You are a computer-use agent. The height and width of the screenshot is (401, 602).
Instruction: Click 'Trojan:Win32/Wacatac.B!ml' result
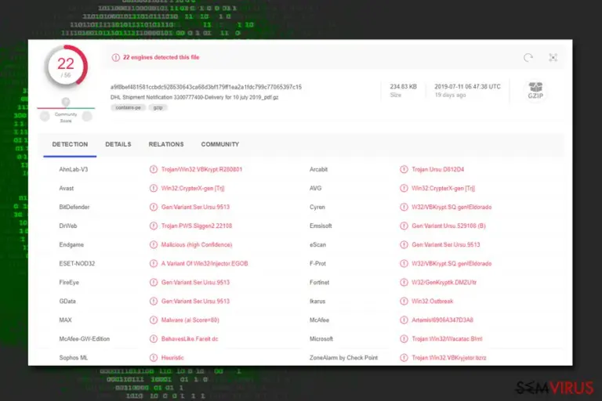point(447,338)
